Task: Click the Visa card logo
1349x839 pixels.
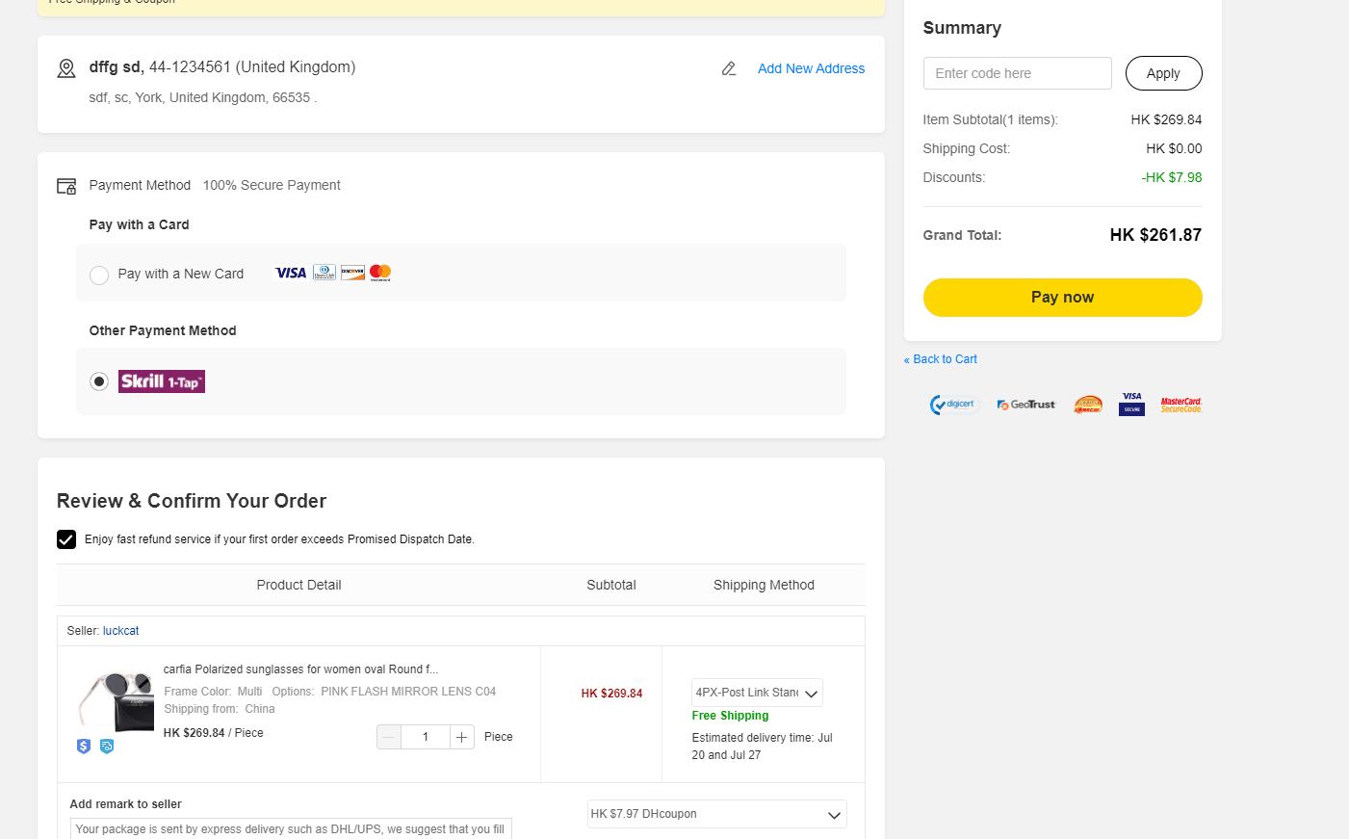Action: 291,273
